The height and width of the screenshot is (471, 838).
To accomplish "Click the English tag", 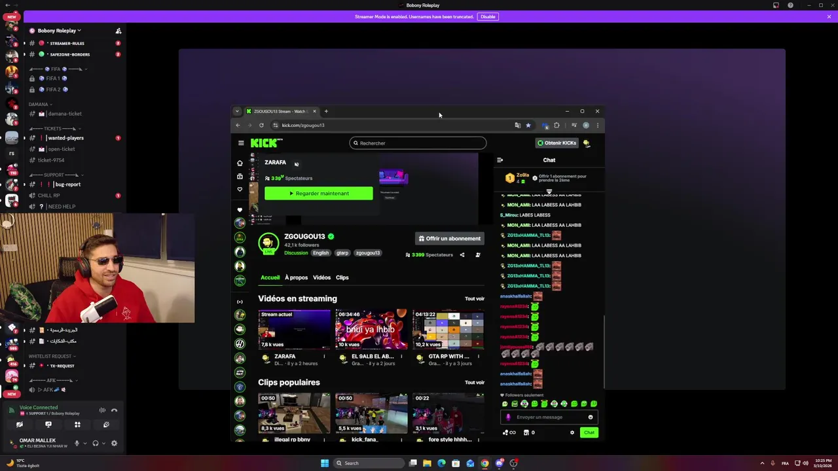I will click(x=321, y=253).
